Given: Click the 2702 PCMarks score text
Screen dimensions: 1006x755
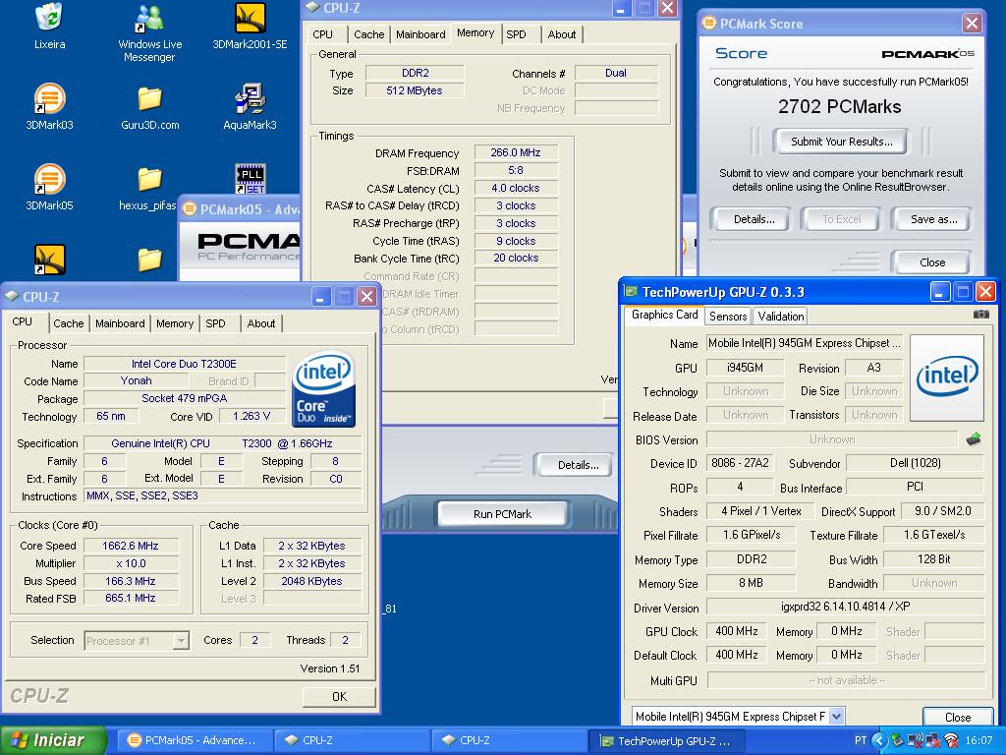Looking at the screenshot, I should [x=839, y=106].
